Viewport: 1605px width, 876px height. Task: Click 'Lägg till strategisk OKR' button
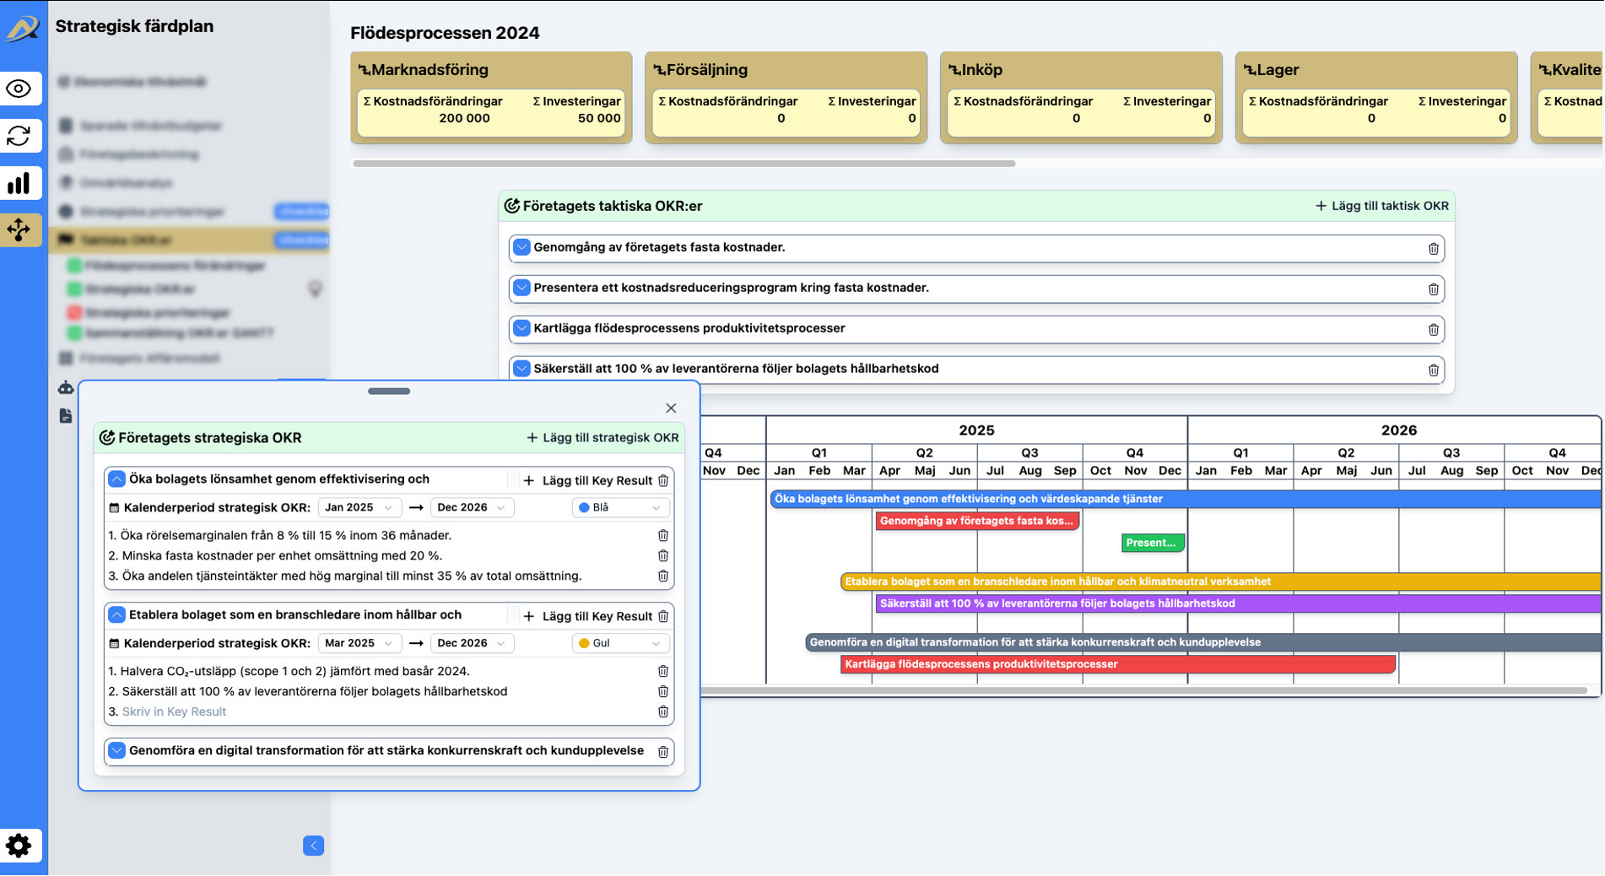pyautogui.click(x=603, y=438)
